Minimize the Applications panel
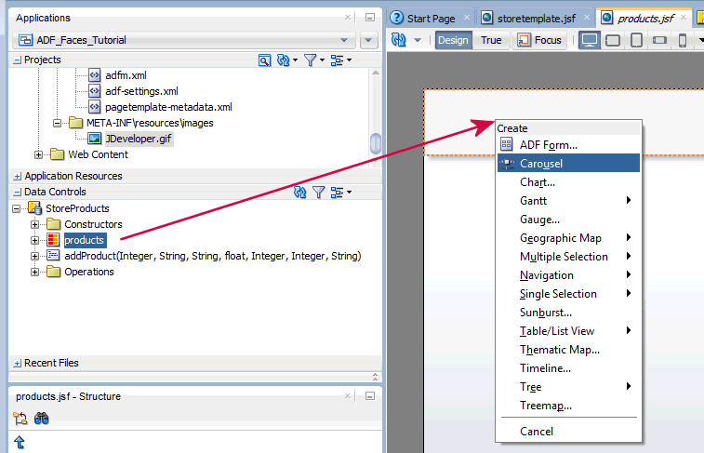Screen dimensions: 704x453 370,18
